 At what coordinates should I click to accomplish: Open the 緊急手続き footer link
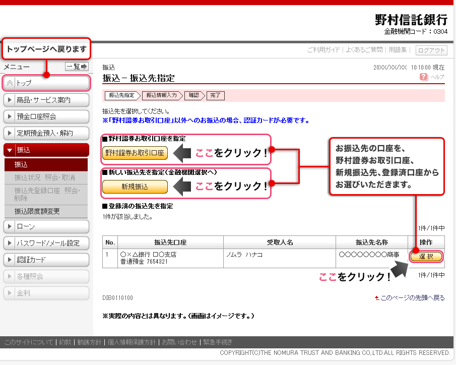tap(218, 342)
